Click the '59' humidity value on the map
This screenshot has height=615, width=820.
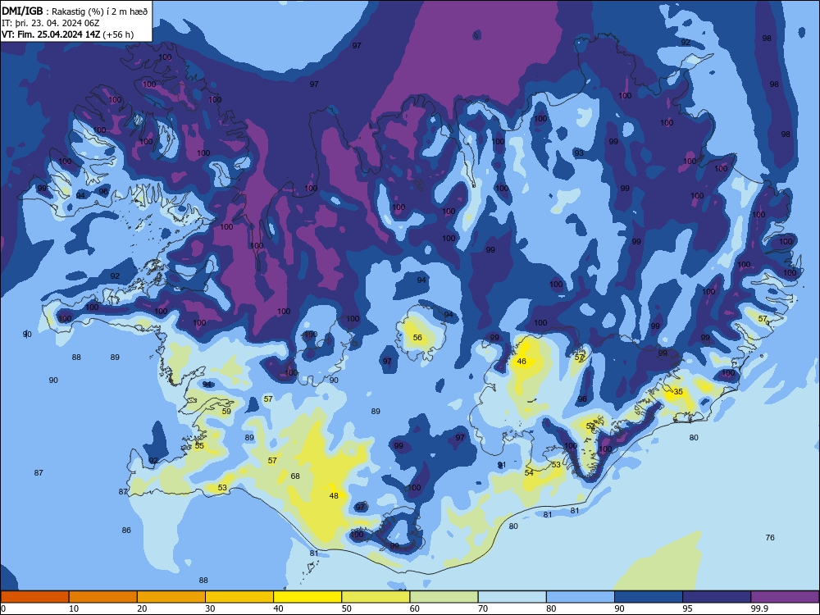226,412
